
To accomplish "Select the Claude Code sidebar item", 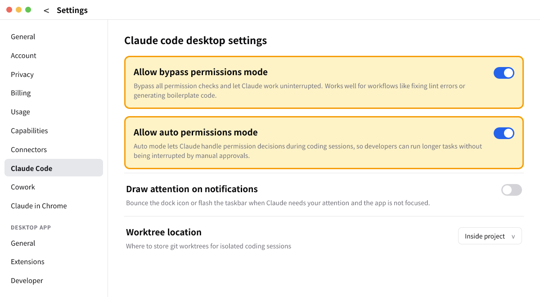I will (x=54, y=168).
